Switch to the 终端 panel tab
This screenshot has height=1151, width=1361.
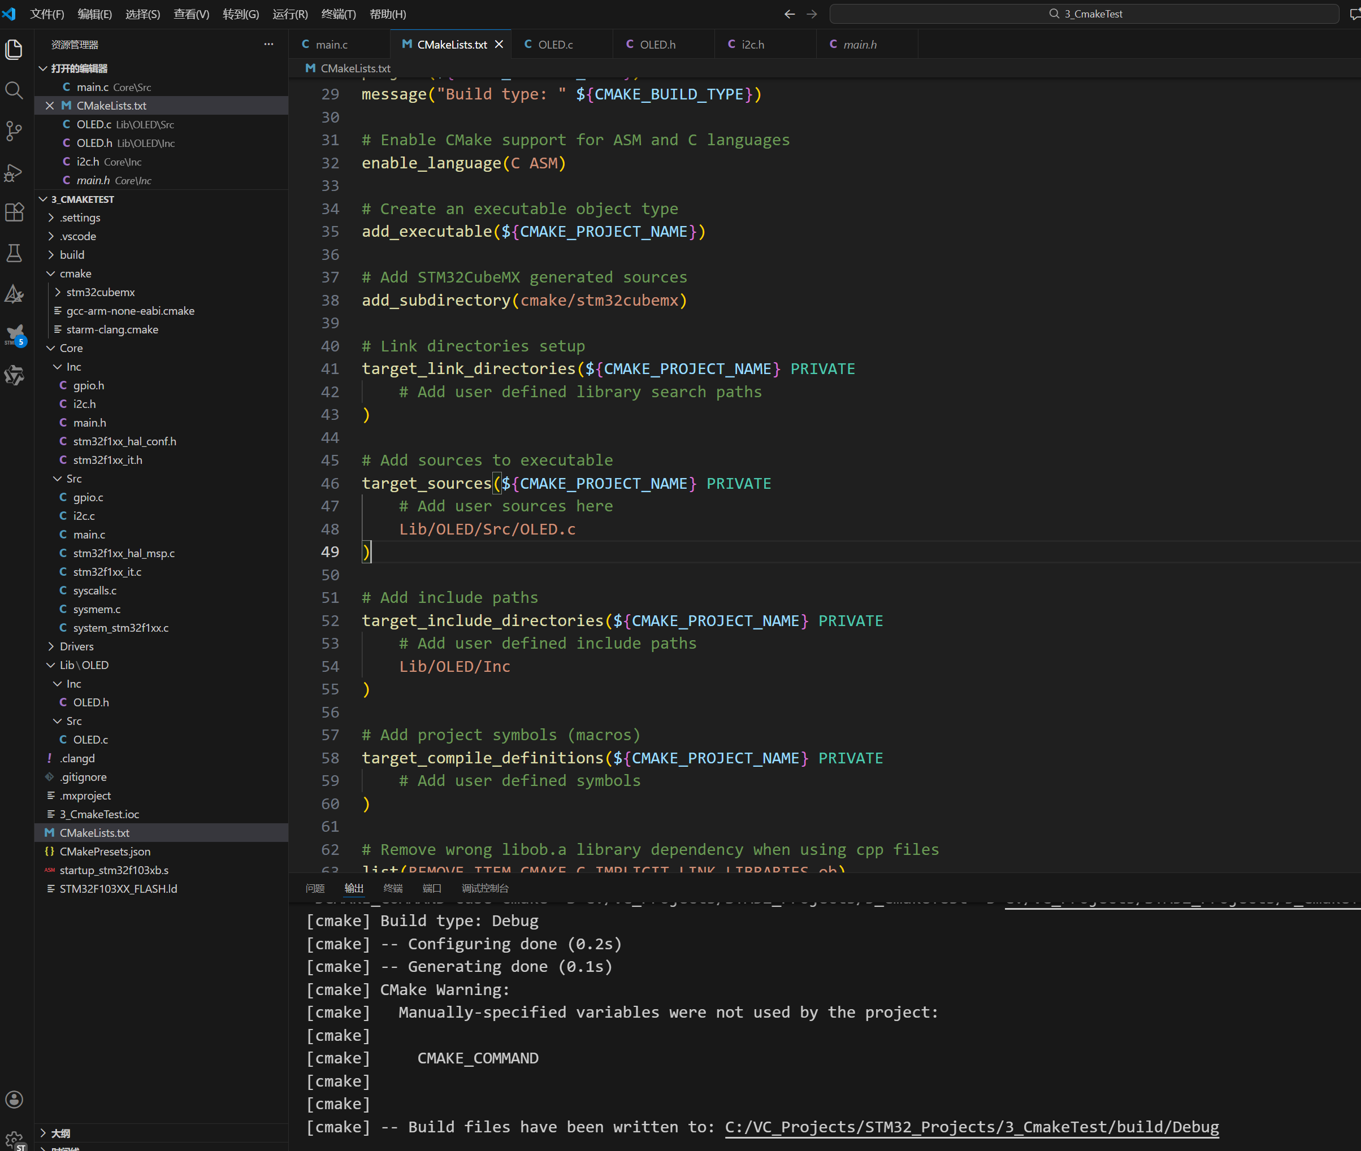[393, 888]
